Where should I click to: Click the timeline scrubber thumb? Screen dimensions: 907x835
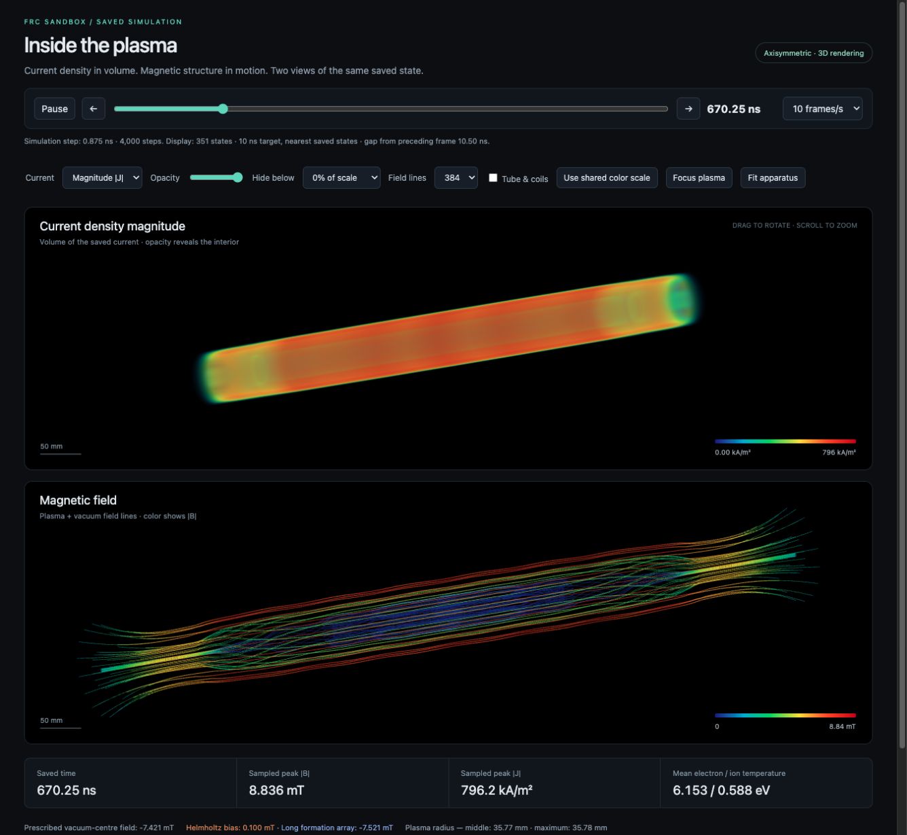tap(223, 109)
